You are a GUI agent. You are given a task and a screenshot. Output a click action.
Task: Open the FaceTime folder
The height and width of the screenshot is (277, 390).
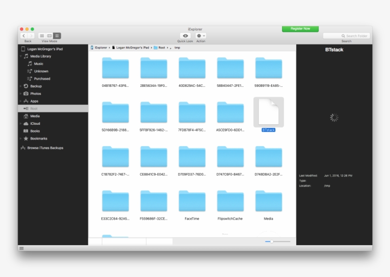[x=192, y=202]
